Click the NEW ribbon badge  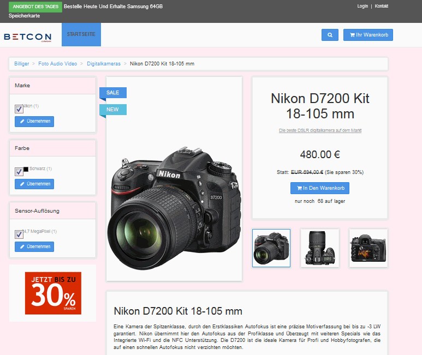(x=113, y=110)
